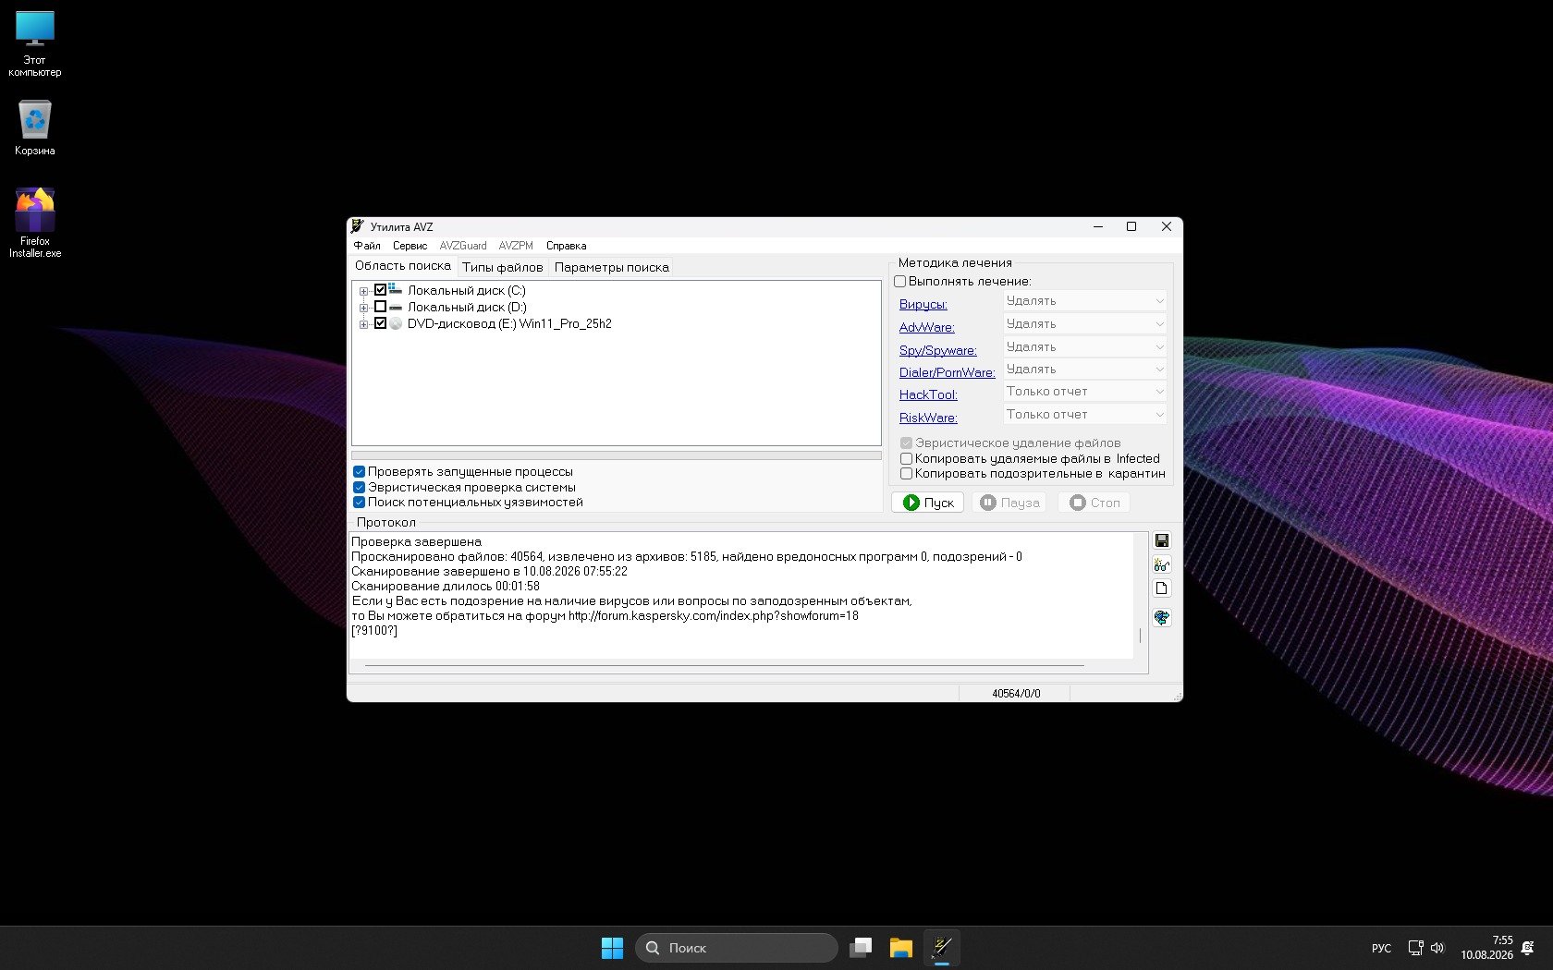Click the disc icon of DVD-дисковод (E:)
This screenshot has width=1553, height=970.
coord(396,323)
